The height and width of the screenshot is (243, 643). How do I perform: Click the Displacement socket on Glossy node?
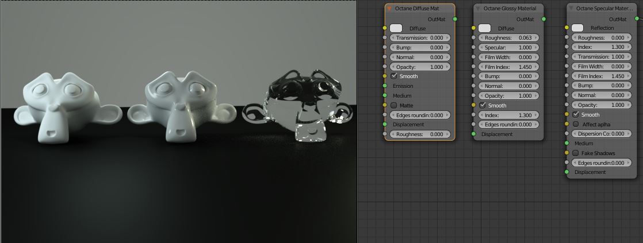473,134
